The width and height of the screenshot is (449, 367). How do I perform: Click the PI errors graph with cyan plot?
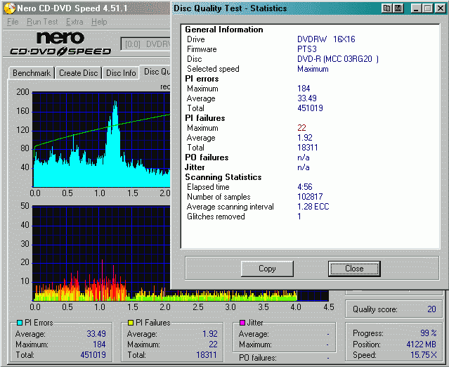pos(101,140)
